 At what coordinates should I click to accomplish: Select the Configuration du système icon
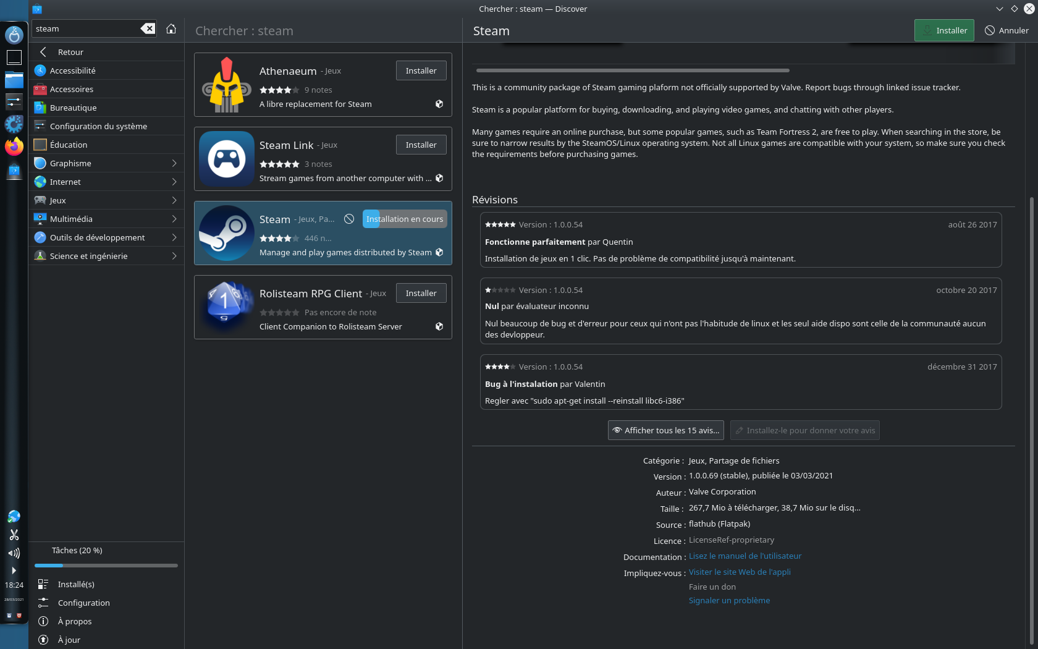pyautogui.click(x=40, y=126)
